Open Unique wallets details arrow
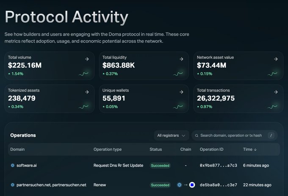 (x=181, y=92)
